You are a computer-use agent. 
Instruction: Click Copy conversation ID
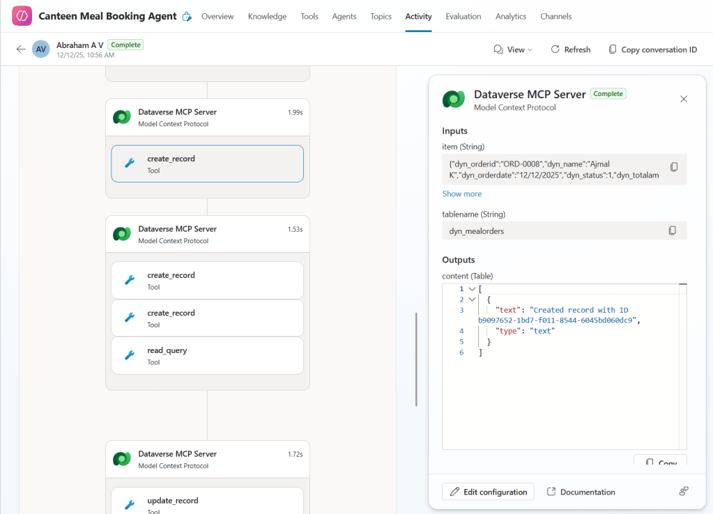tap(652, 49)
